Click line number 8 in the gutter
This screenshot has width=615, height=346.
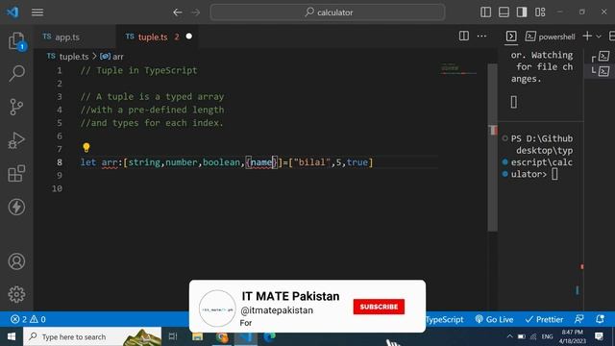click(60, 162)
